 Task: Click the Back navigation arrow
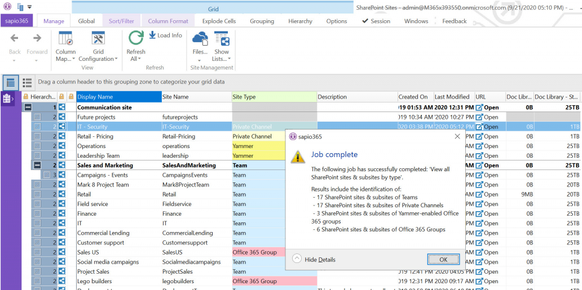pyautogui.click(x=15, y=38)
